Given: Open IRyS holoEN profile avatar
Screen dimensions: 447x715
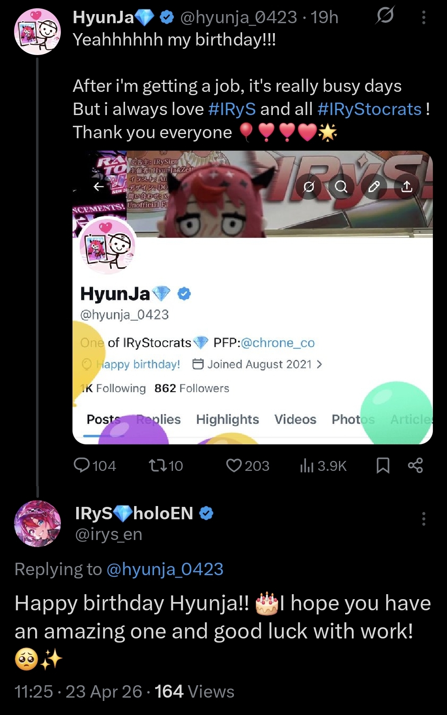Looking at the screenshot, I should pyautogui.click(x=38, y=523).
